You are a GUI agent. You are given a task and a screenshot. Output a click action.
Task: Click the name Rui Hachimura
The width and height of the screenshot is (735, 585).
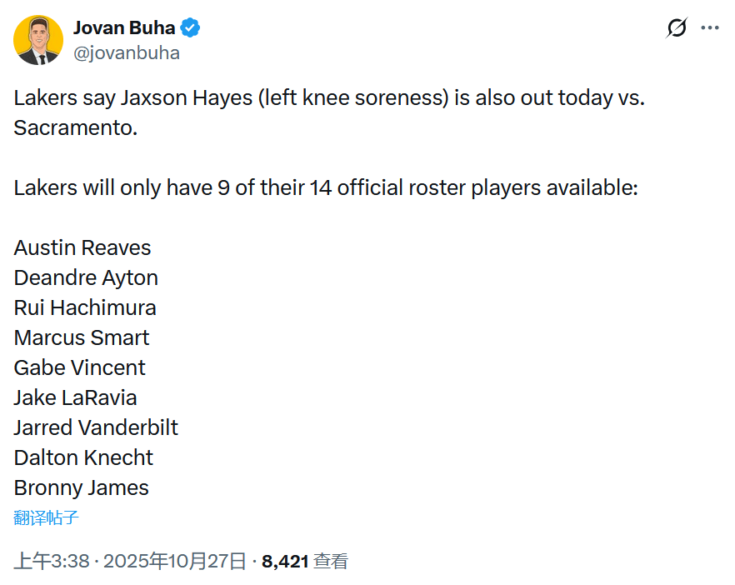click(85, 307)
